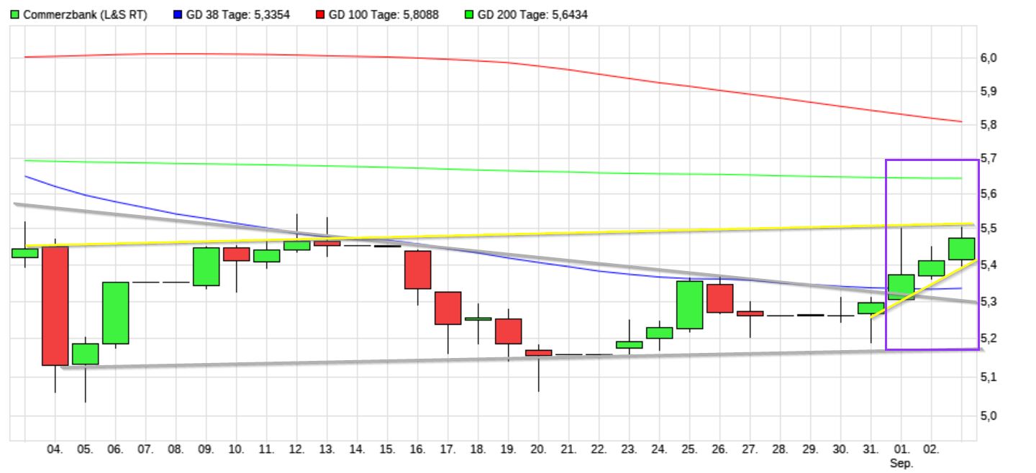The image size is (1036, 473).
Task: Click the green Commerzbank legend swatch
Action: pos(15,14)
